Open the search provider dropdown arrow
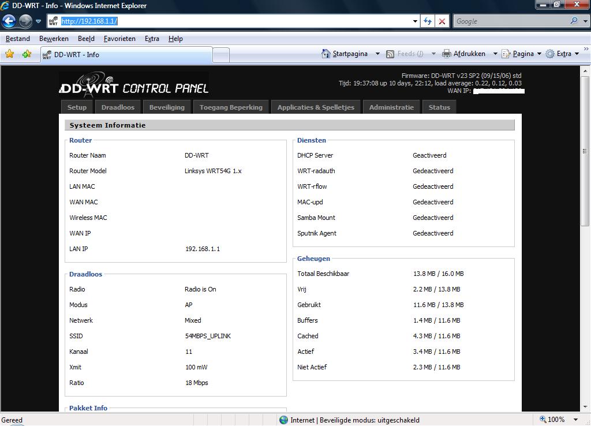 pos(585,21)
